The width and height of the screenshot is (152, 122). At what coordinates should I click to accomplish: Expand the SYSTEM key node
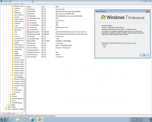click(6, 105)
